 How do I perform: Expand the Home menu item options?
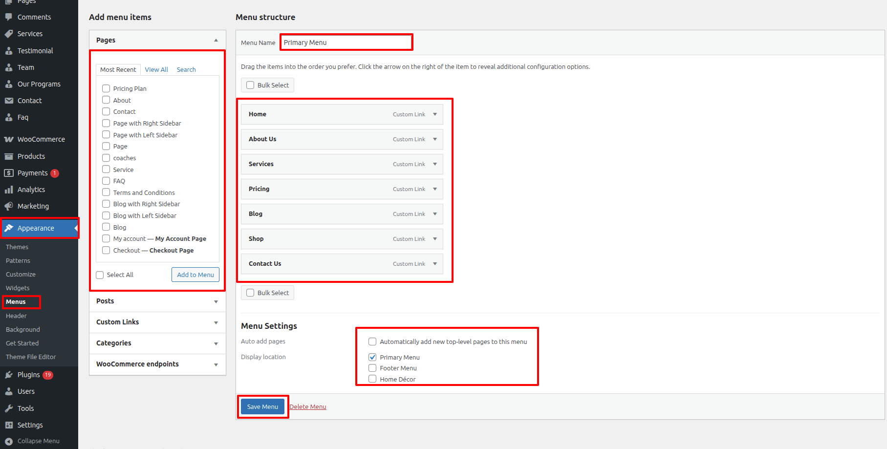tap(435, 114)
